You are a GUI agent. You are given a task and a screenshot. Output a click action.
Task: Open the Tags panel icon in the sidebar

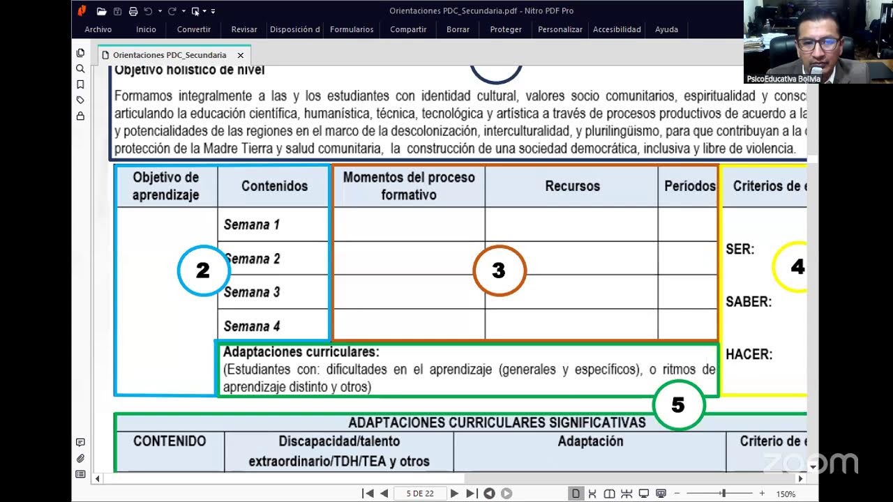click(80, 100)
